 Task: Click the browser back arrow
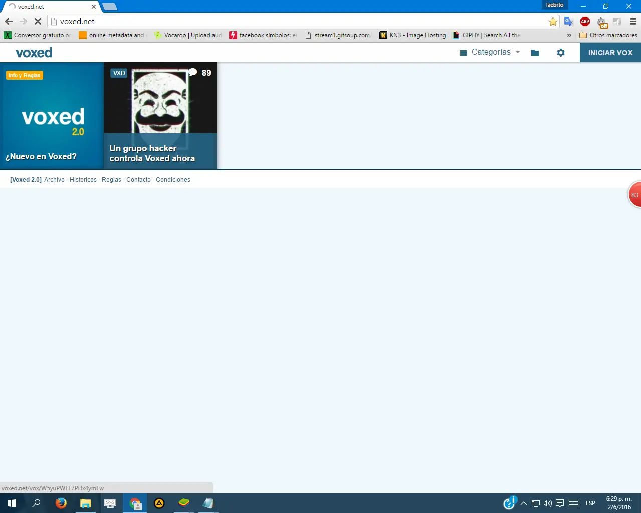[x=9, y=22]
